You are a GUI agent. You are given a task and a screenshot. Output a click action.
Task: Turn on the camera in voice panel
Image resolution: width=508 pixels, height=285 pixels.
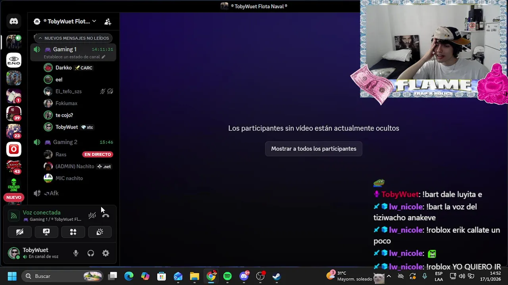19,232
